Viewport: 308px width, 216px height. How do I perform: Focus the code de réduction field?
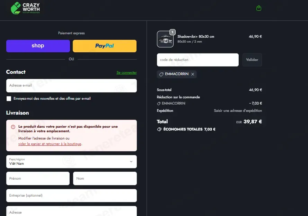pyautogui.click(x=198, y=60)
